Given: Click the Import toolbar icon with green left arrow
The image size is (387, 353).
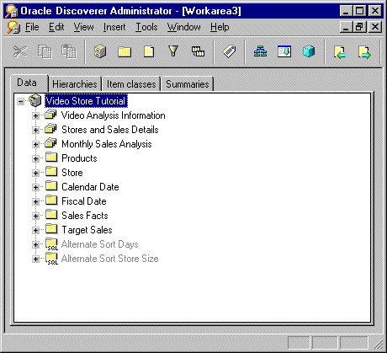Looking at the screenshot, I should coord(340,52).
